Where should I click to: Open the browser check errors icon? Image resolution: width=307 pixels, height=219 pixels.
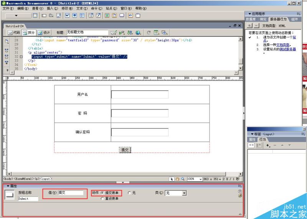point(113,33)
